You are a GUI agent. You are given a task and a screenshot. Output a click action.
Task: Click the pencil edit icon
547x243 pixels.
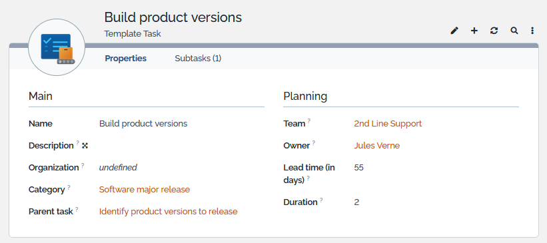454,31
